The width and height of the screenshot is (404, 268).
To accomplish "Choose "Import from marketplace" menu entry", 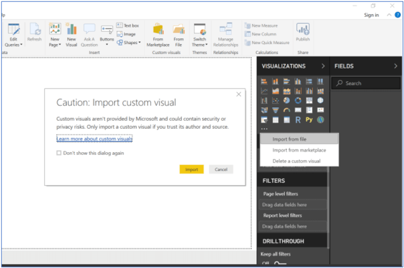I will (299, 150).
